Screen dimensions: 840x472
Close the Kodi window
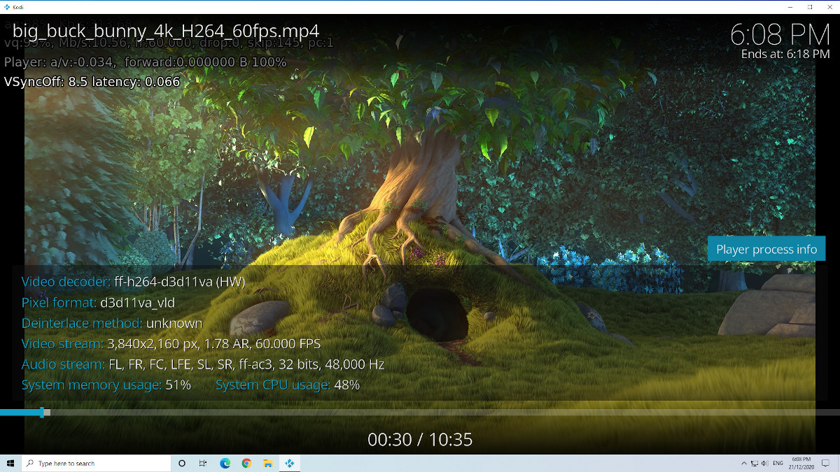point(829,6)
